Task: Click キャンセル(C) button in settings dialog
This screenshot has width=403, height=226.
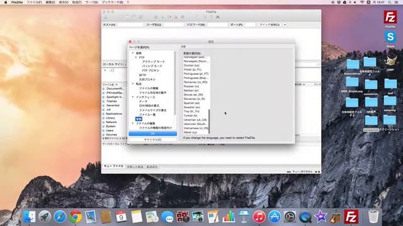Action: click(x=152, y=139)
